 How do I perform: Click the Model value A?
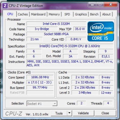click(70, 51)
